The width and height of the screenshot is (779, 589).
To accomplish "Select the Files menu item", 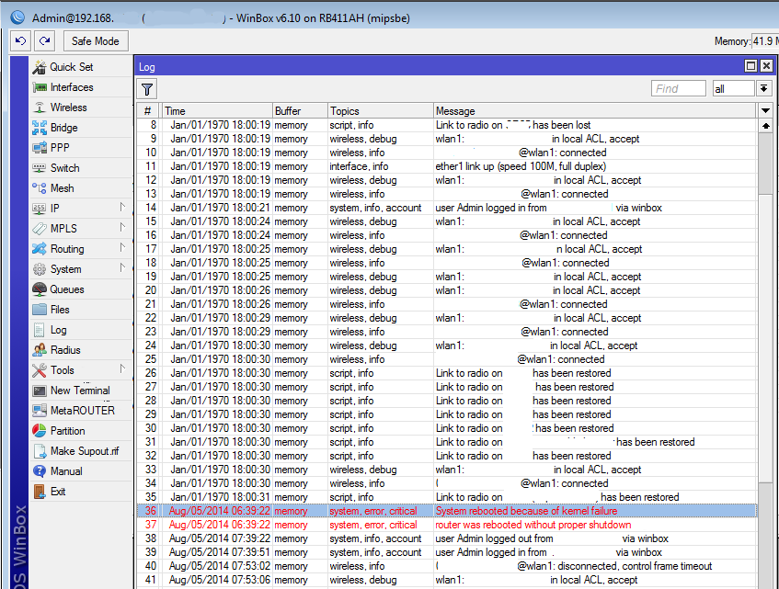I will tap(60, 310).
